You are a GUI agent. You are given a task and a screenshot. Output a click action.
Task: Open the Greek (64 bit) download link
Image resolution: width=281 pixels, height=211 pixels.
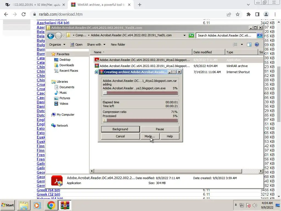(48, 190)
